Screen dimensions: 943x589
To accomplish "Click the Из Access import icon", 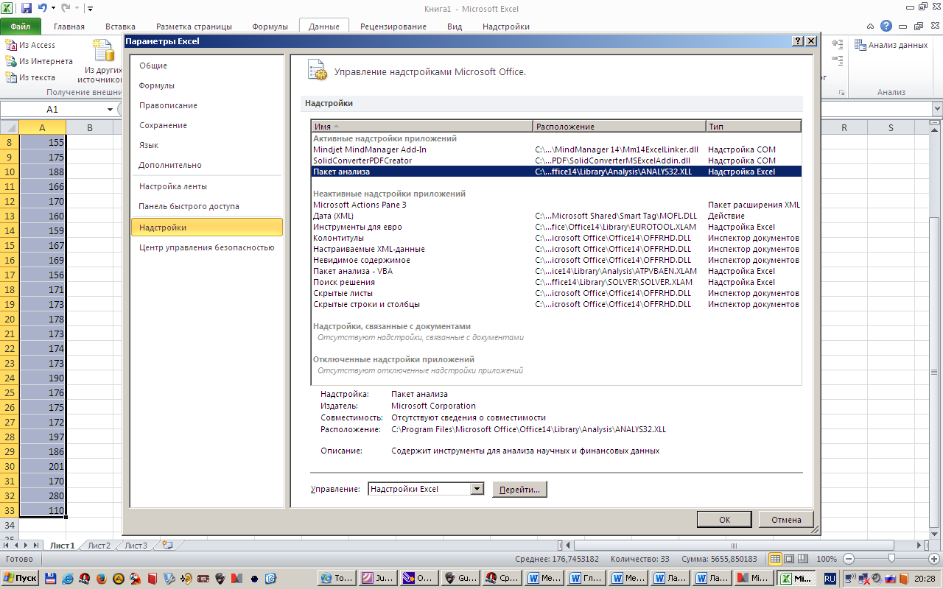I will 10,45.
